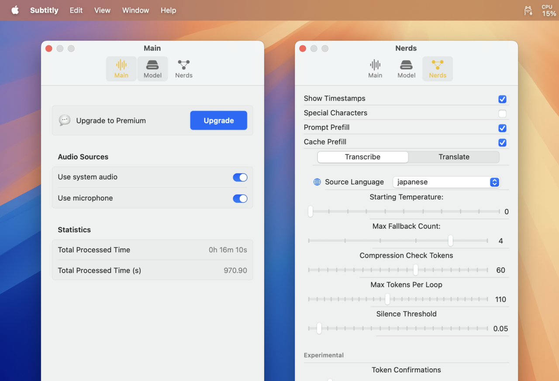Switch to Main tab in Nerds window
This screenshot has width=559, height=381.
(x=375, y=69)
